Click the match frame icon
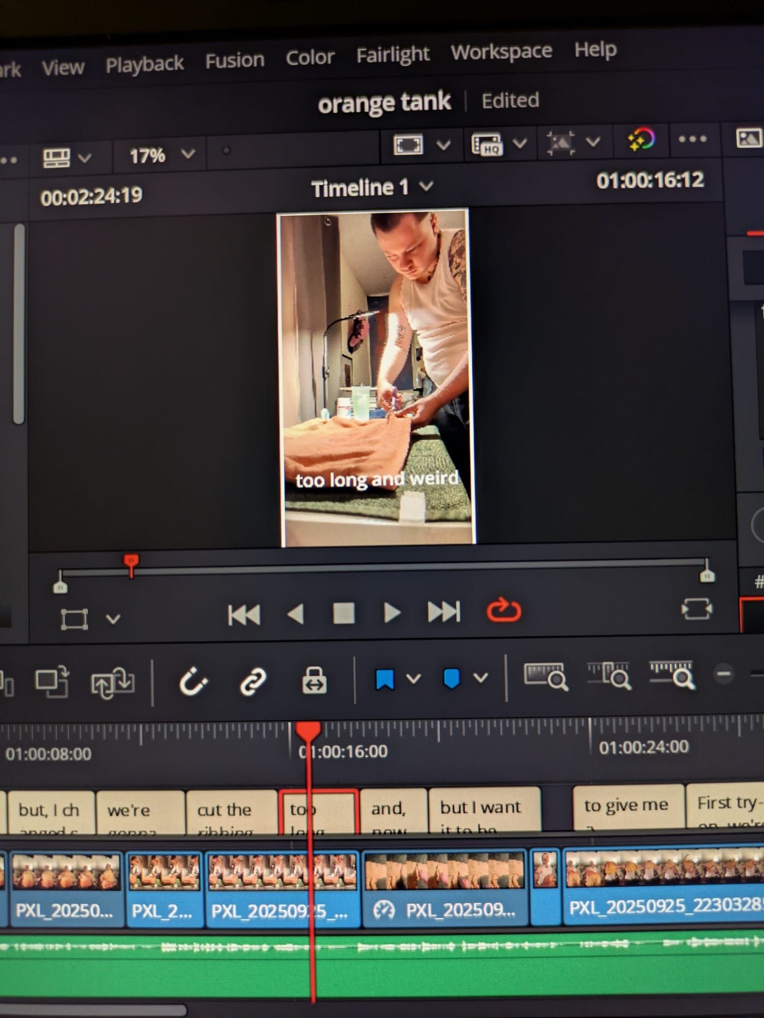764x1018 pixels. click(696, 609)
